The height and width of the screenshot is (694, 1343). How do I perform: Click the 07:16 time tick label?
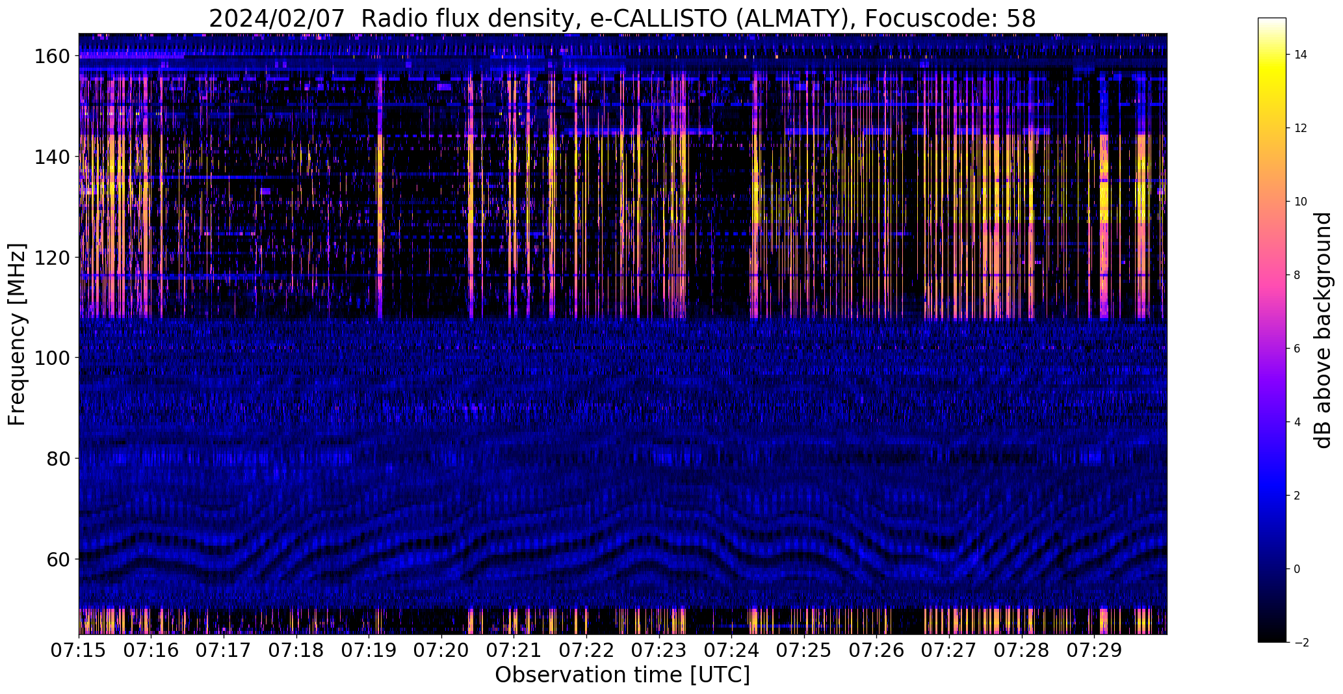pyautogui.click(x=151, y=650)
